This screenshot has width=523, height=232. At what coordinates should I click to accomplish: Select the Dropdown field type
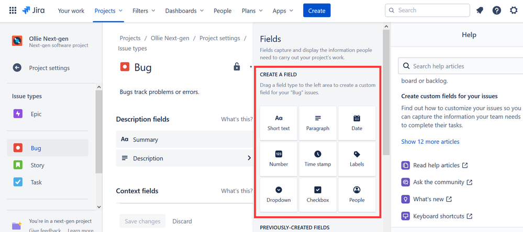point(279,195)
